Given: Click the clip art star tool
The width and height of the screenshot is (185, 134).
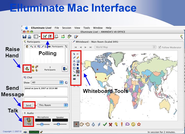Looking at the screenshot, I should click(78, 75).
